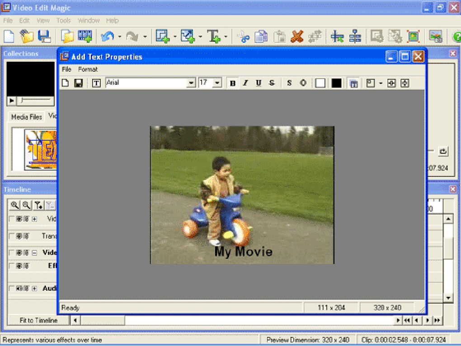461x346 pixels.
Task: Click timeline zoom in magnifier
Action: 14,205
